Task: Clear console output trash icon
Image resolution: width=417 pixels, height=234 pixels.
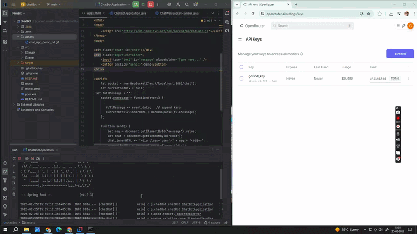Action: point(14,194)
